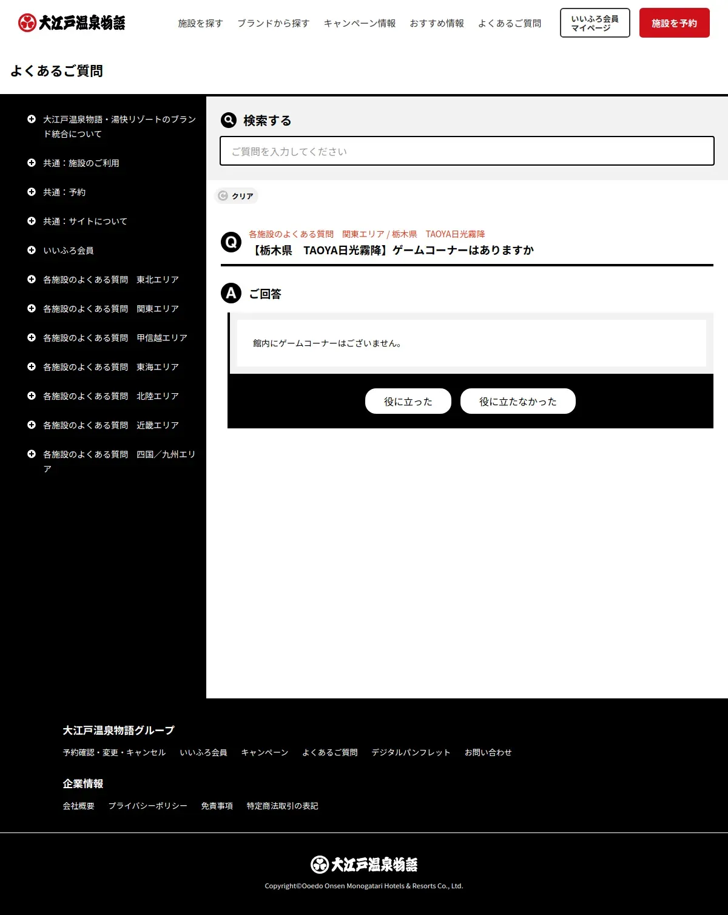
Task: Expand plus icon for 関東エリア questions
Action: (x=32, y=308)
